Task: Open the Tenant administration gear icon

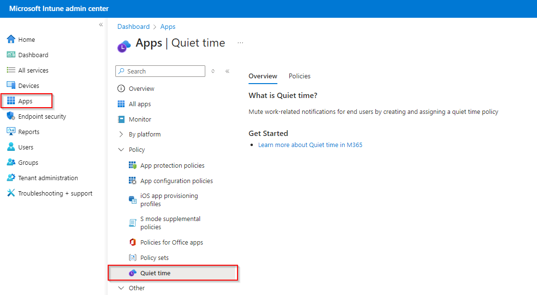Action: (x=11, y=178)
